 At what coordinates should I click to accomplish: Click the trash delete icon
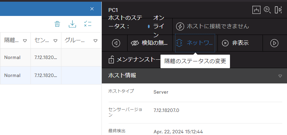click(57, 24)
